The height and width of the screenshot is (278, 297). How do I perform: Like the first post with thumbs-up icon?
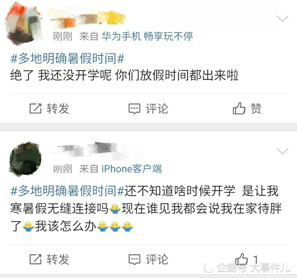(239, 108)
